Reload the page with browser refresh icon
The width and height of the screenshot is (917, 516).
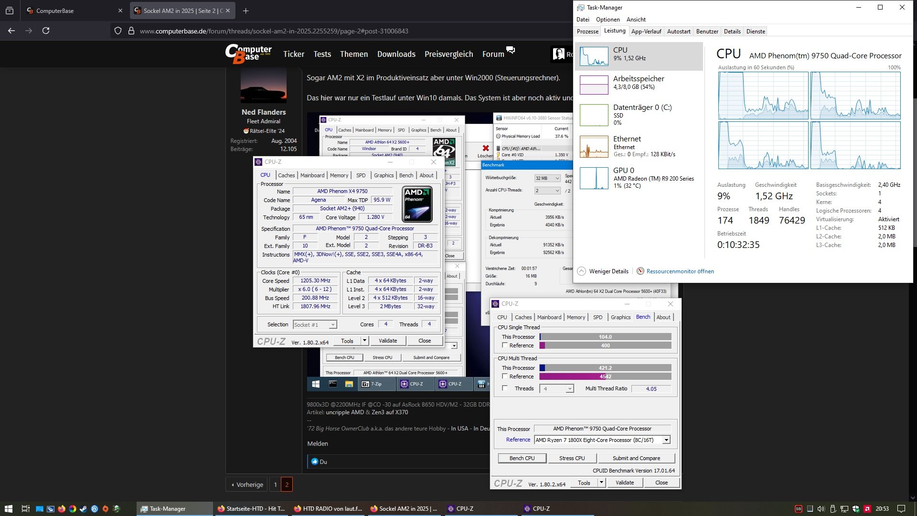tap(46, 31)
